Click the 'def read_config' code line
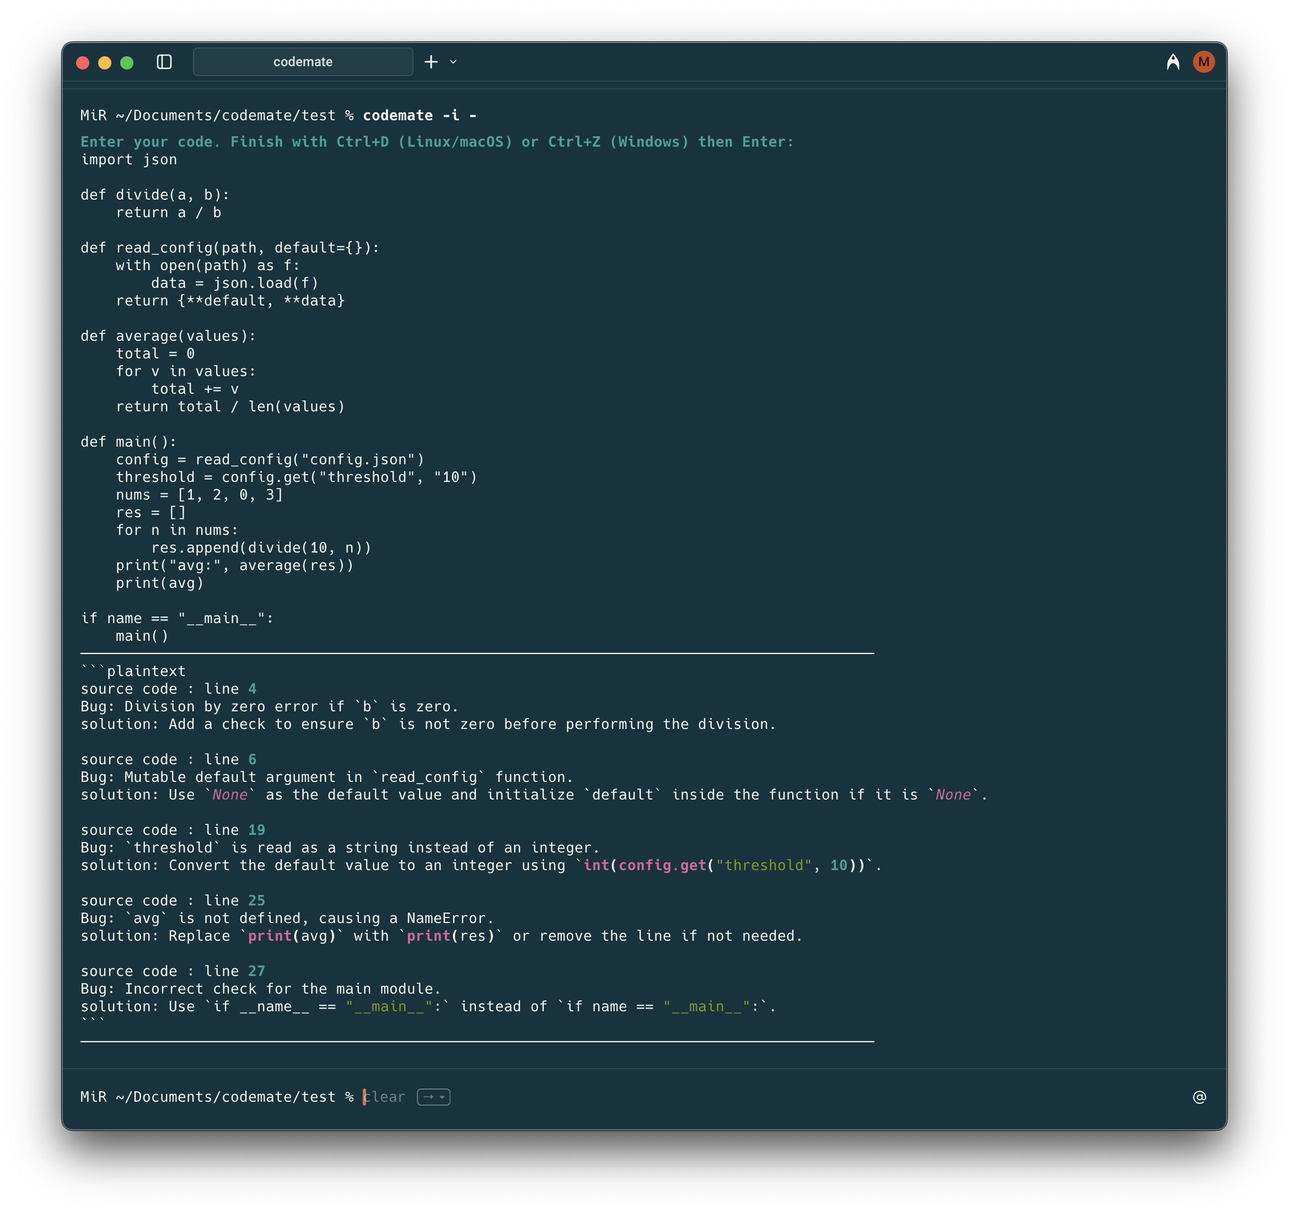This screenshot has width=1289, height=1212. [x=229, y=248]
